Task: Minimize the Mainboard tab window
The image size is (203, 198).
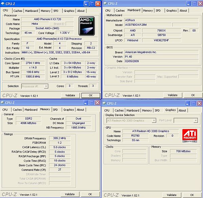Action: (x=189, y=3)
